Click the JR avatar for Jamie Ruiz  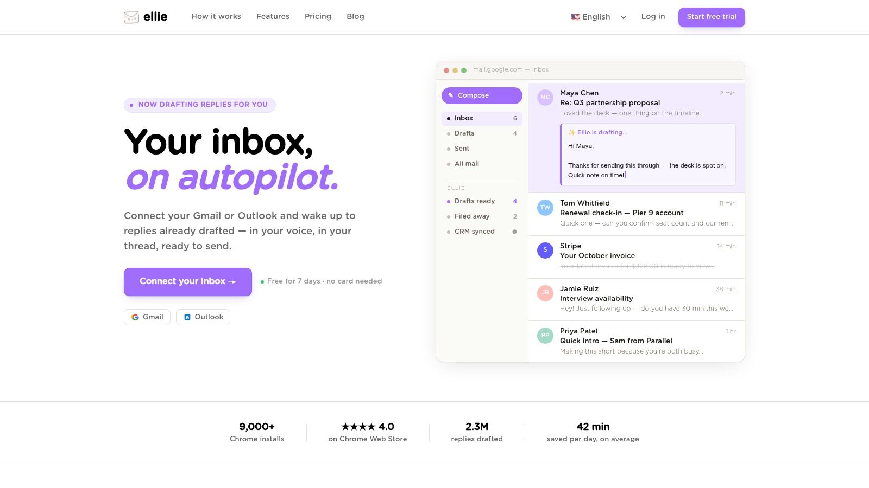coord(545,293)
